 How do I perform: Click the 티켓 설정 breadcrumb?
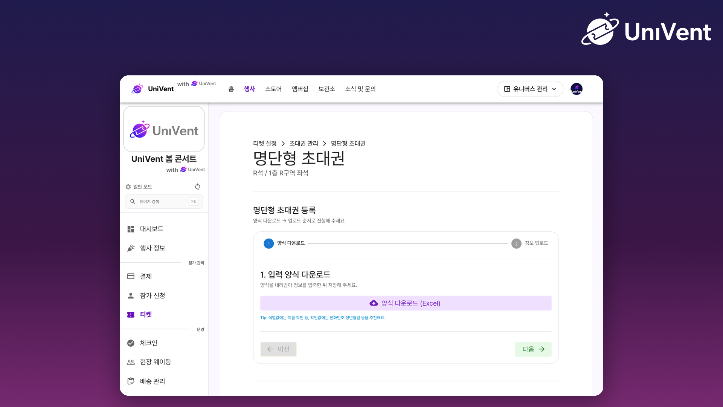click(x=265, y=144)
